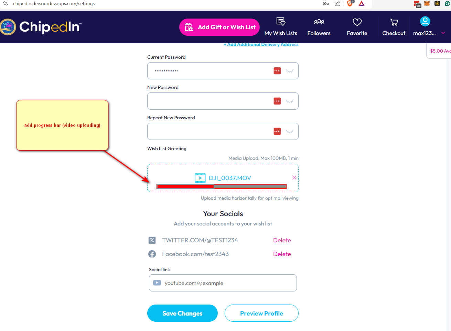Image resolution: width=451 pixels, height=331 pixels.
Task: Show New Password with eye toggle
Action: point(290,101)
